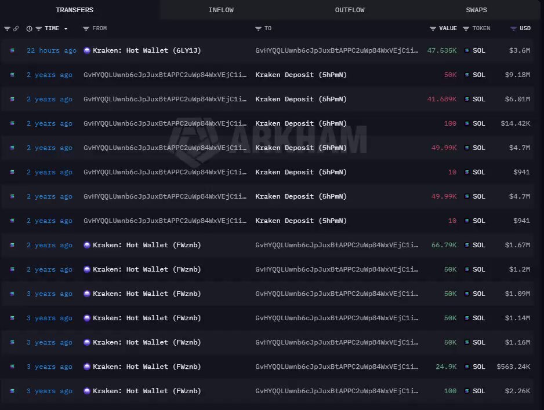544x410 pixels.
Task: Click the clock icon beside the TIME header
Action: pos(29,29)
